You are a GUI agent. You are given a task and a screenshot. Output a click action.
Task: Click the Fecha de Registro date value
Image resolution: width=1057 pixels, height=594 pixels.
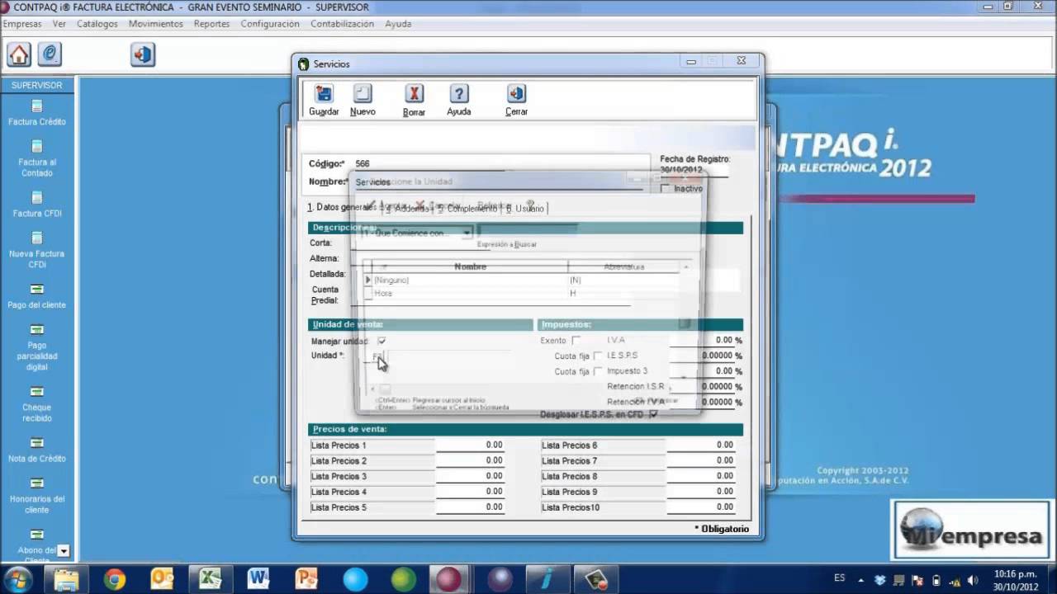click(x=681, y=170)
